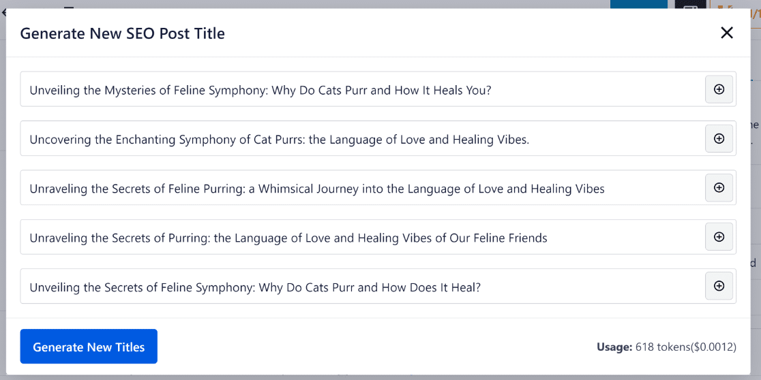Screen dimensions: 761x380
Task: Add the 'Why Do Cats Purr and How It Heals You' title
Action: point(719,89)
